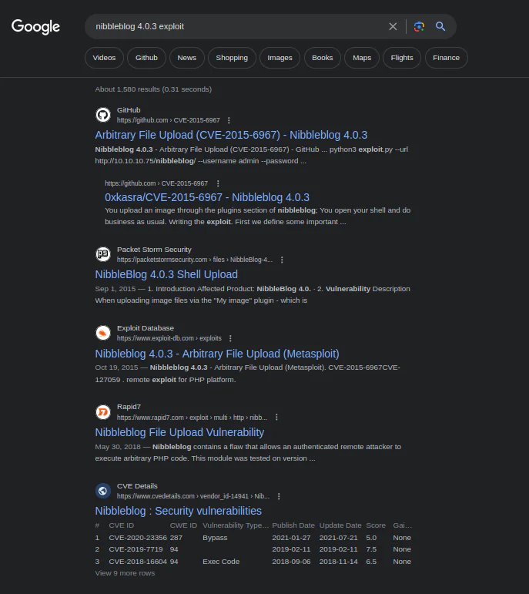
Task: Expand View 9 more rows
Action: tap(125, 573)
